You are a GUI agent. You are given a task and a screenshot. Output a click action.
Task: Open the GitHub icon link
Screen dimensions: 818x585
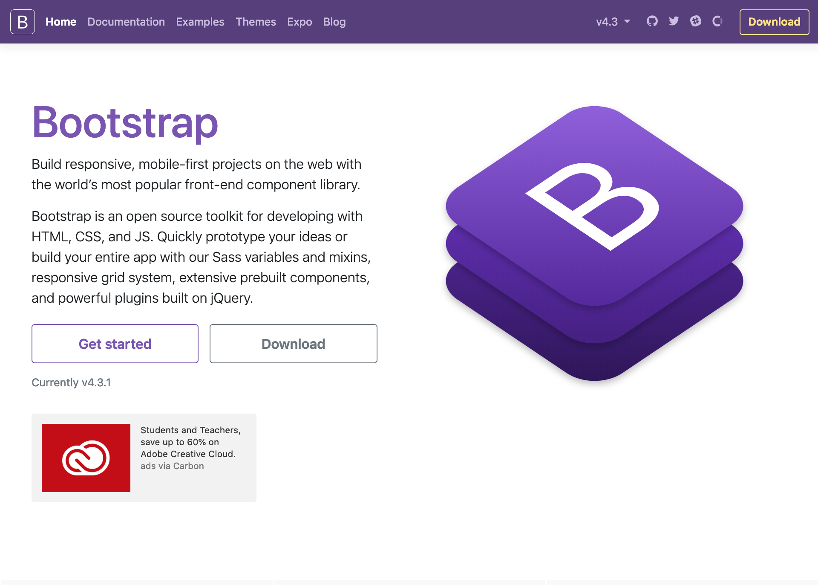[x=652, y=21]
